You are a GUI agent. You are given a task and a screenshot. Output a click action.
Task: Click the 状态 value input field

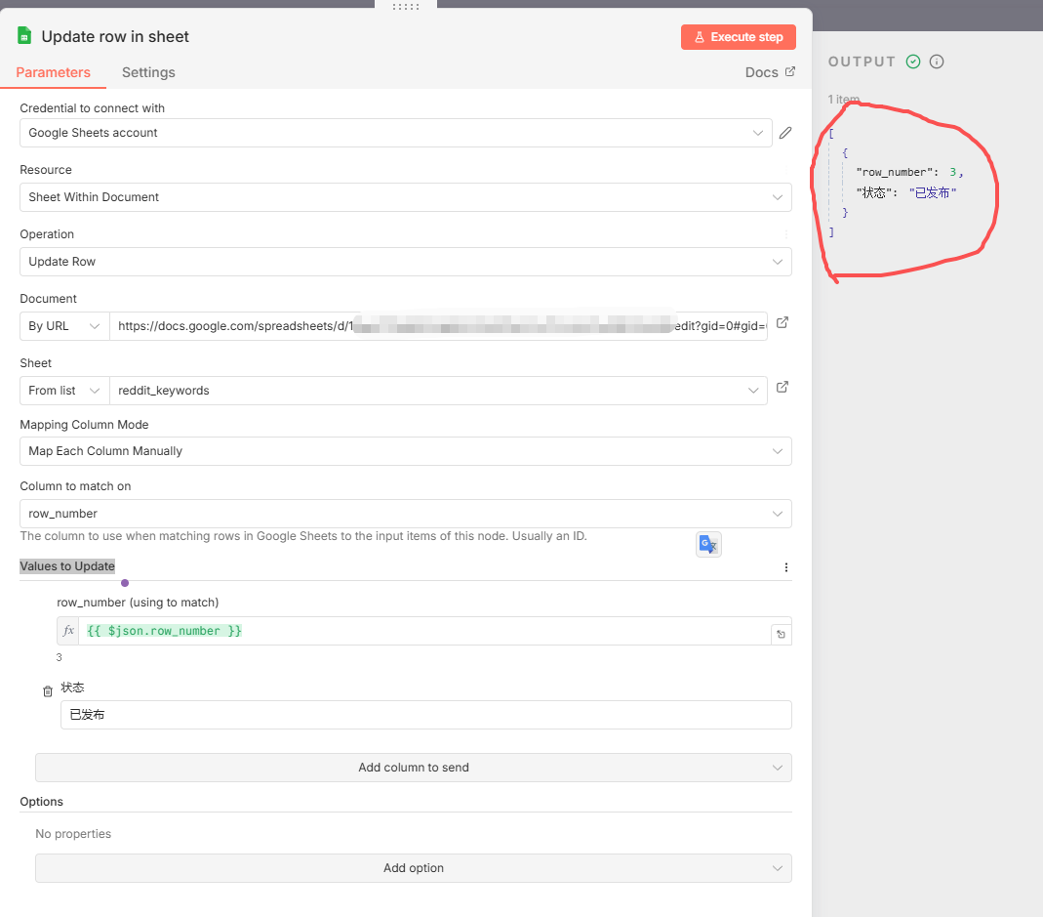(425, 715)
